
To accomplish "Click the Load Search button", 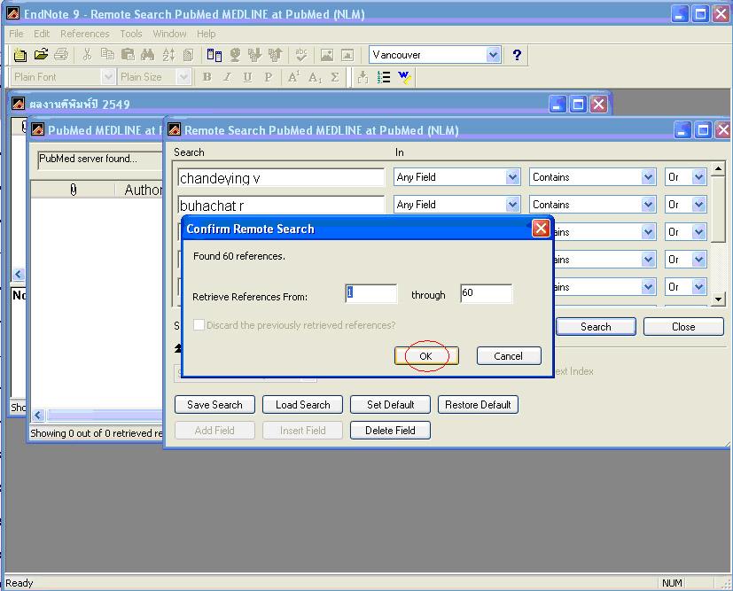I will 302,405.
